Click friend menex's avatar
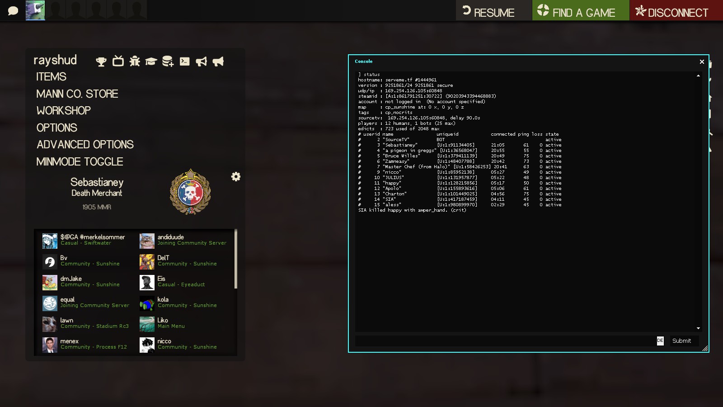This screenshot has height=407, width=723. pos(50,345)
